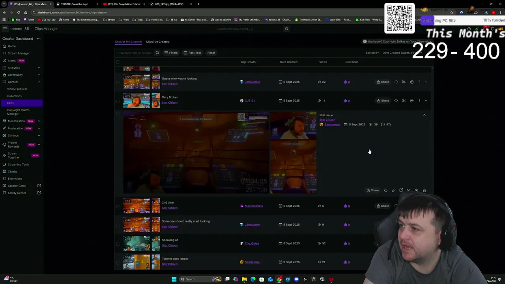Expand the 'Very Broken' clip row
Screen dimensions: 505x284
click(426, 101)
